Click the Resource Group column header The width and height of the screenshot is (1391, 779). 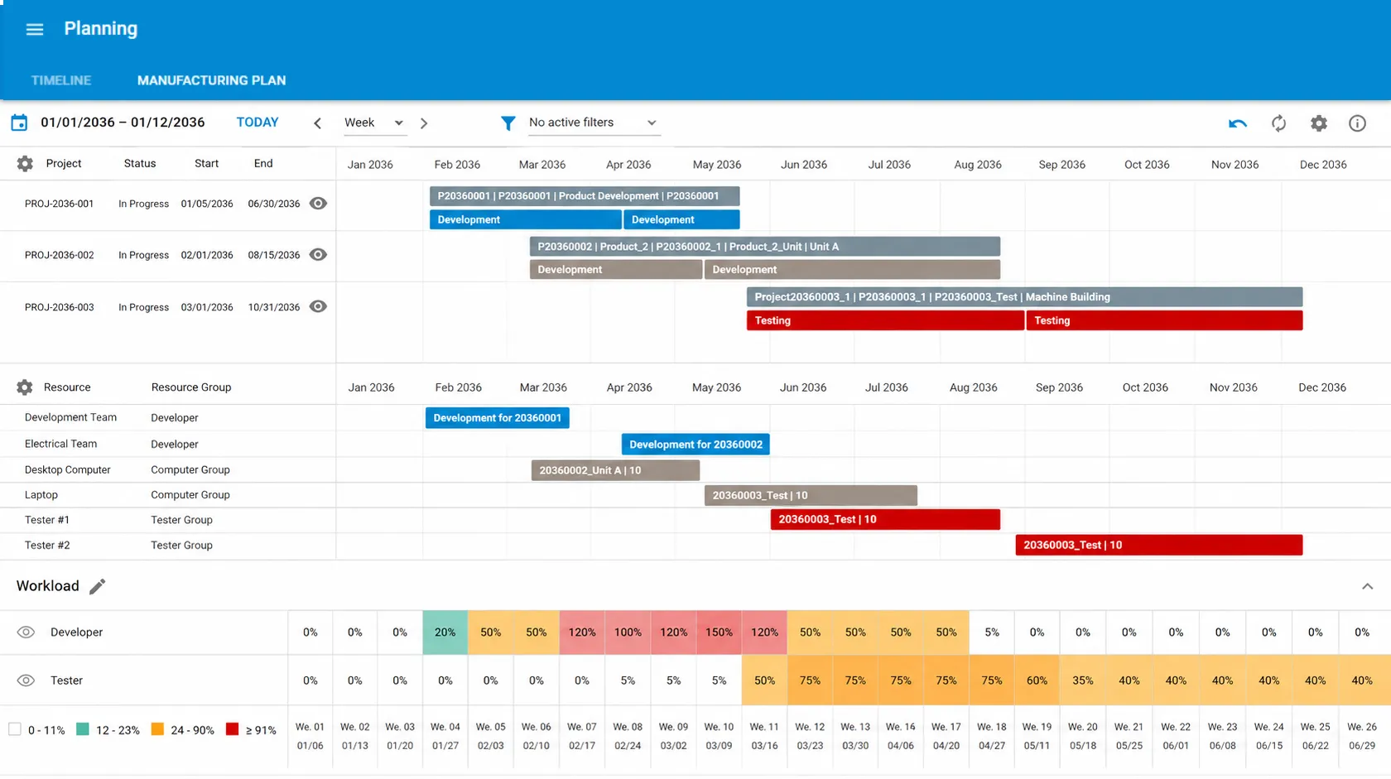(x=191, y=387)
